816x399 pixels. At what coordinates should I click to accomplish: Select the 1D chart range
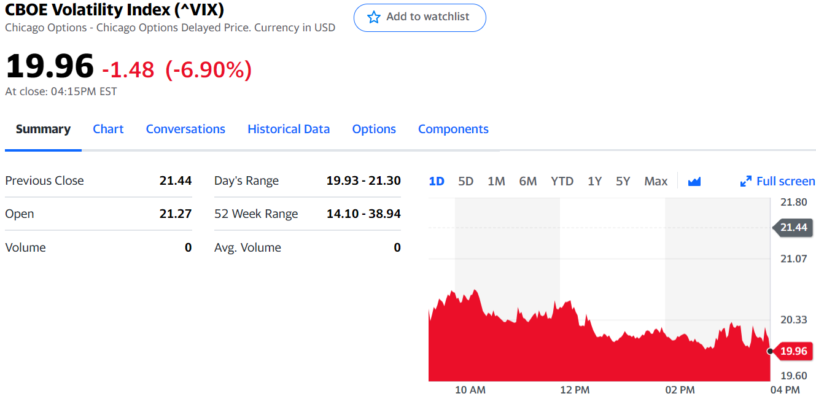tap(437, 181)
